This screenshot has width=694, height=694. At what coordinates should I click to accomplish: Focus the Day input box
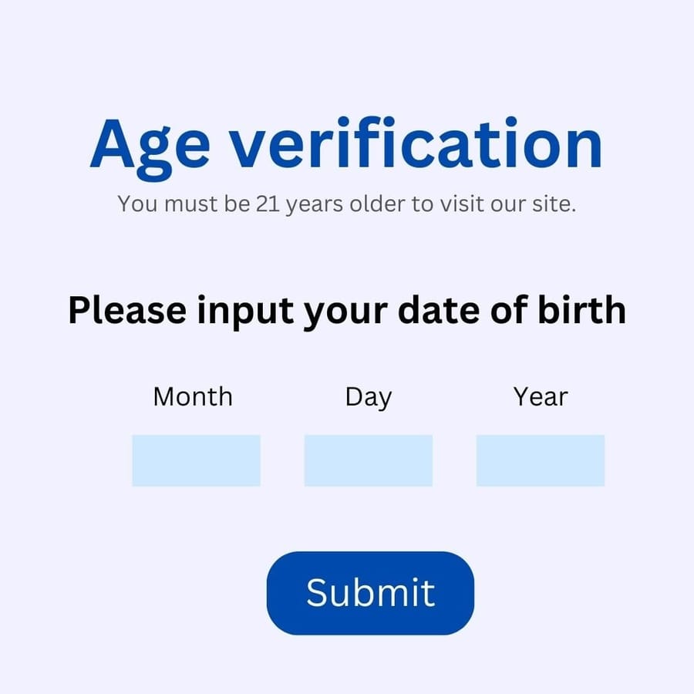pyautogui.click(x=368, y=460)
